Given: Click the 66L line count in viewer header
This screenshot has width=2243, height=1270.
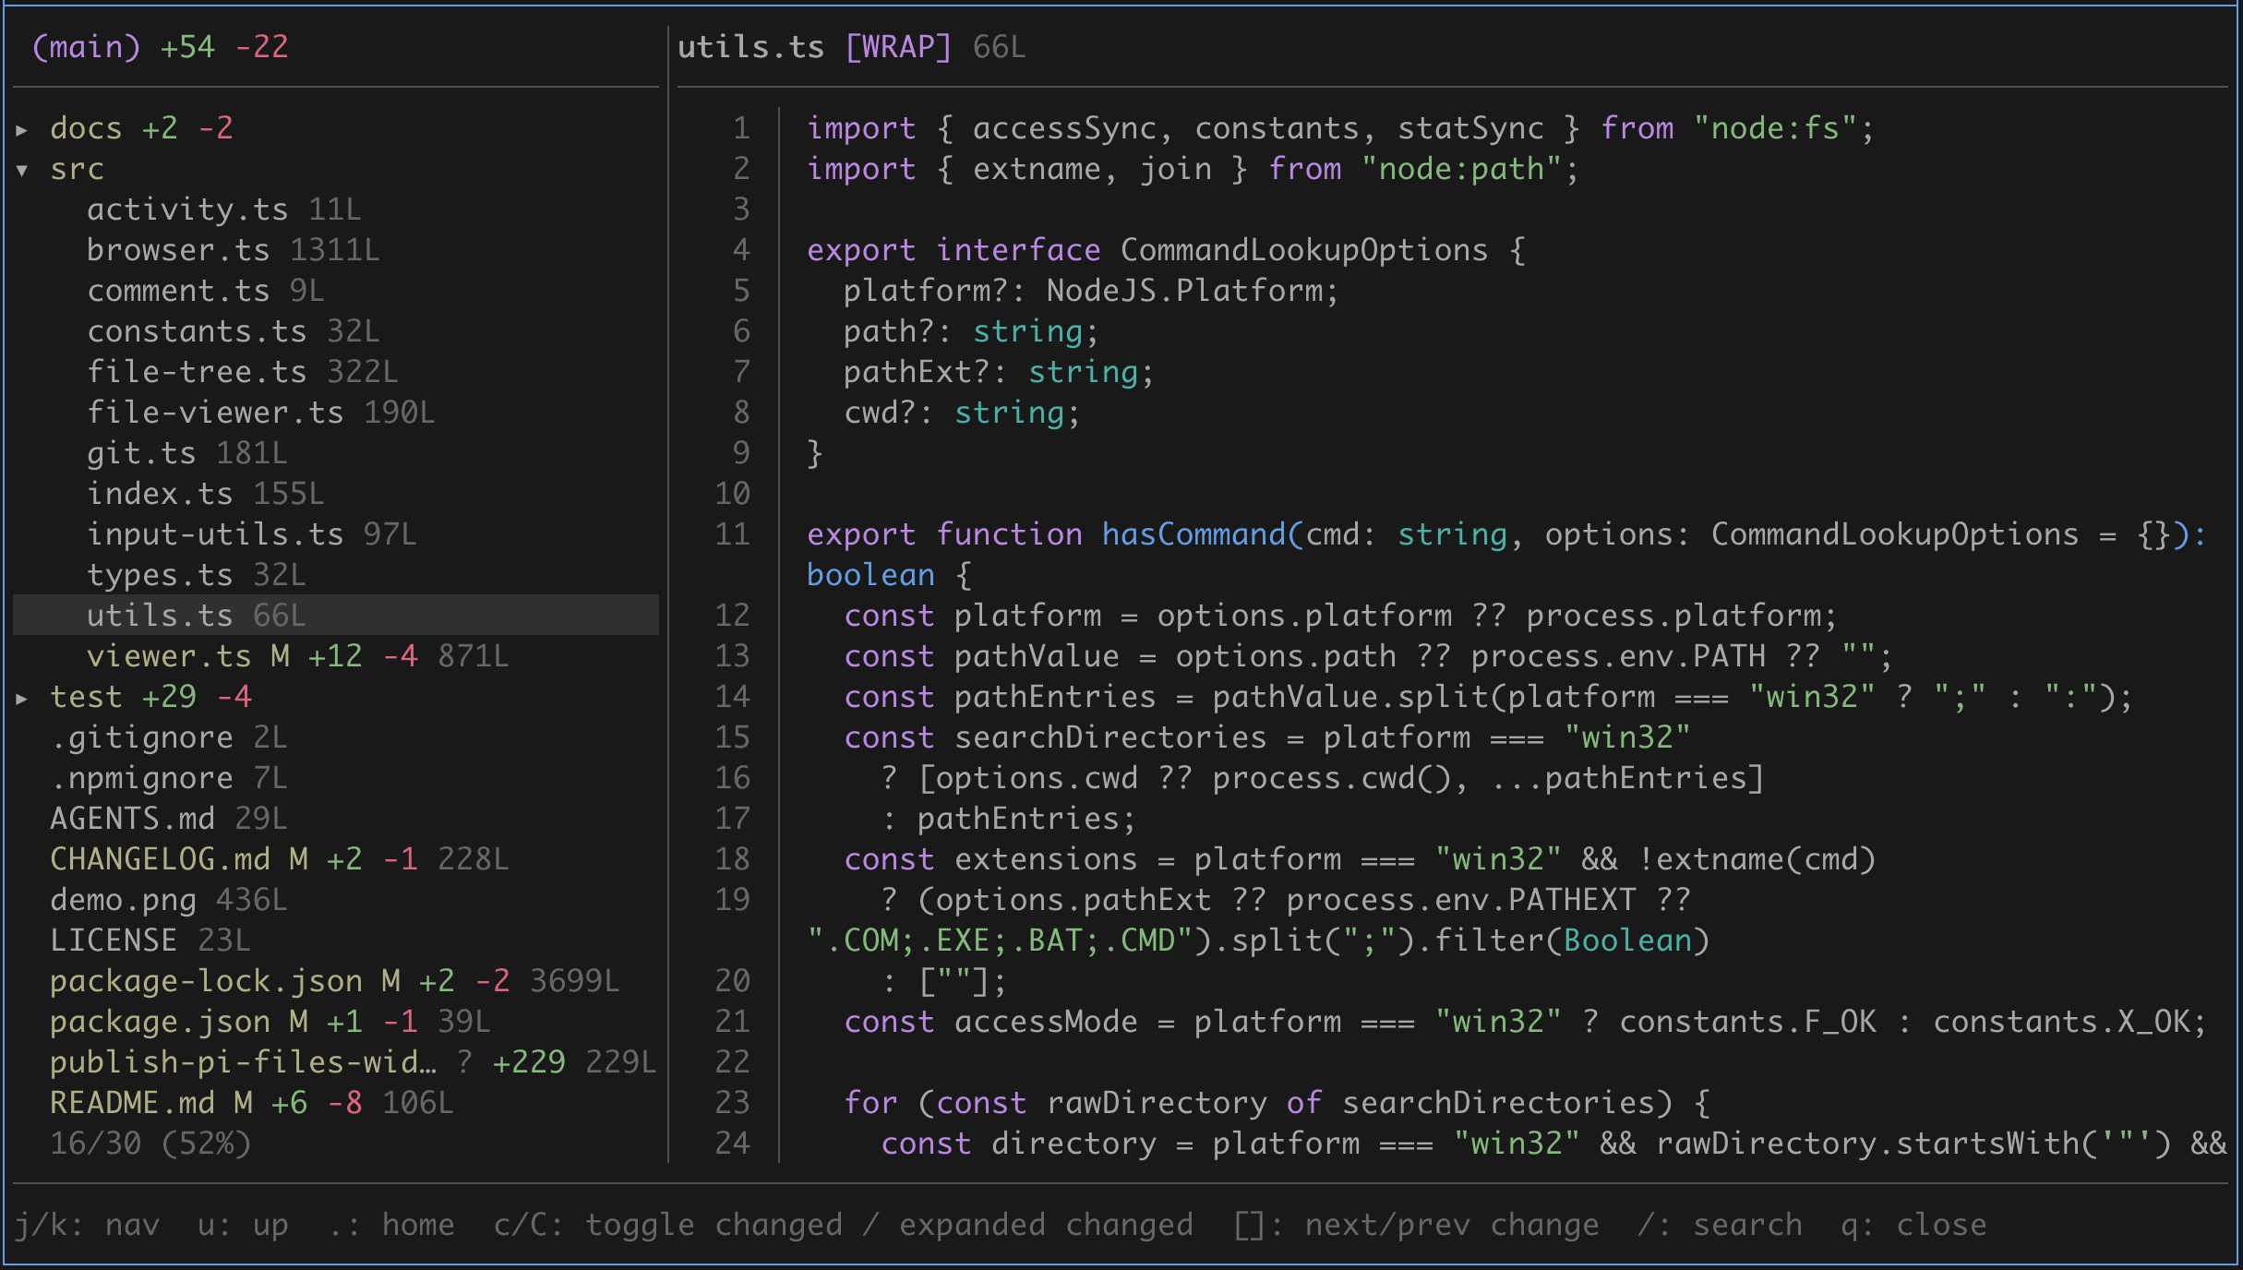Looking at the screenshot, I should tap(1000, 47).
